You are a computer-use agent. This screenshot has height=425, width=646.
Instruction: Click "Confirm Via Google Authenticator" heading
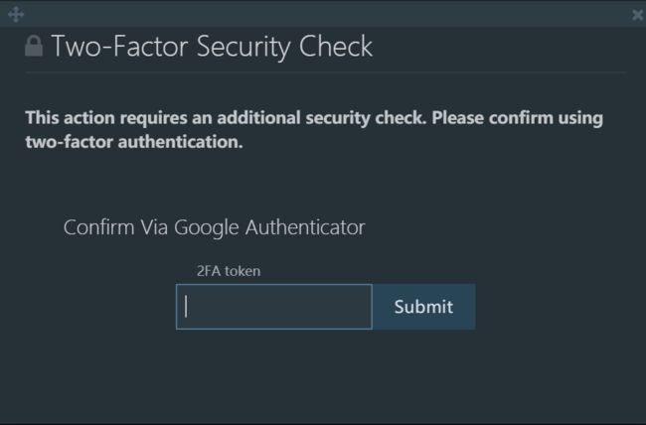[215, 227]
